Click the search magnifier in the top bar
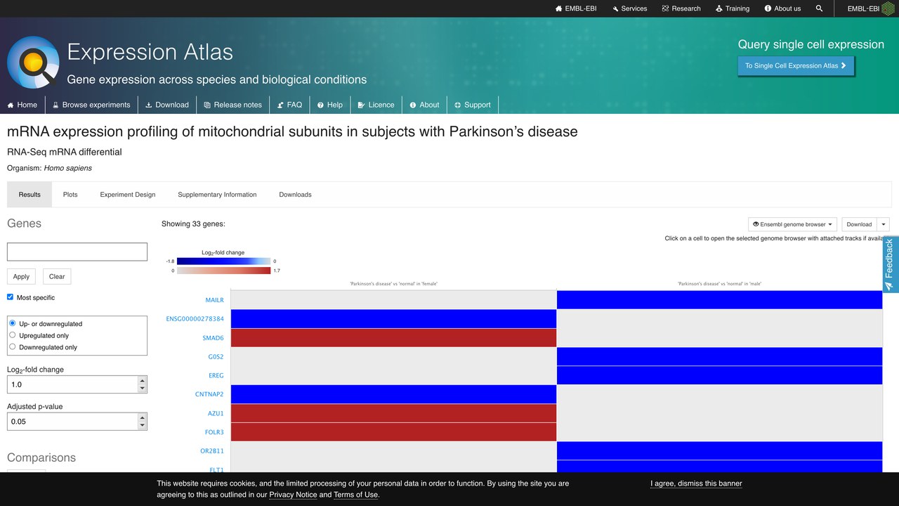The height and width of the screenshot is (506, 899). coord(819,8)
